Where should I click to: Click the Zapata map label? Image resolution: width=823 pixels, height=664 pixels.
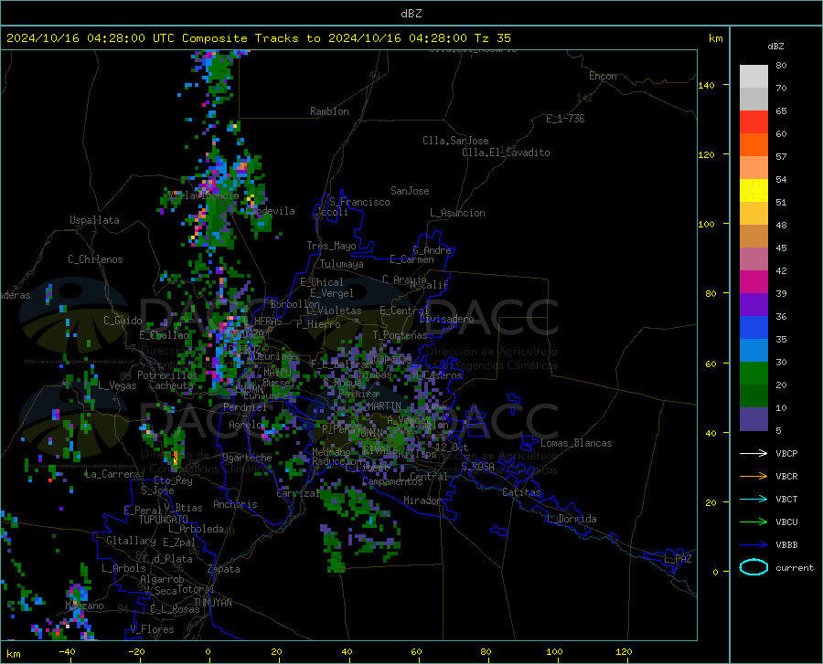[224, 569]
